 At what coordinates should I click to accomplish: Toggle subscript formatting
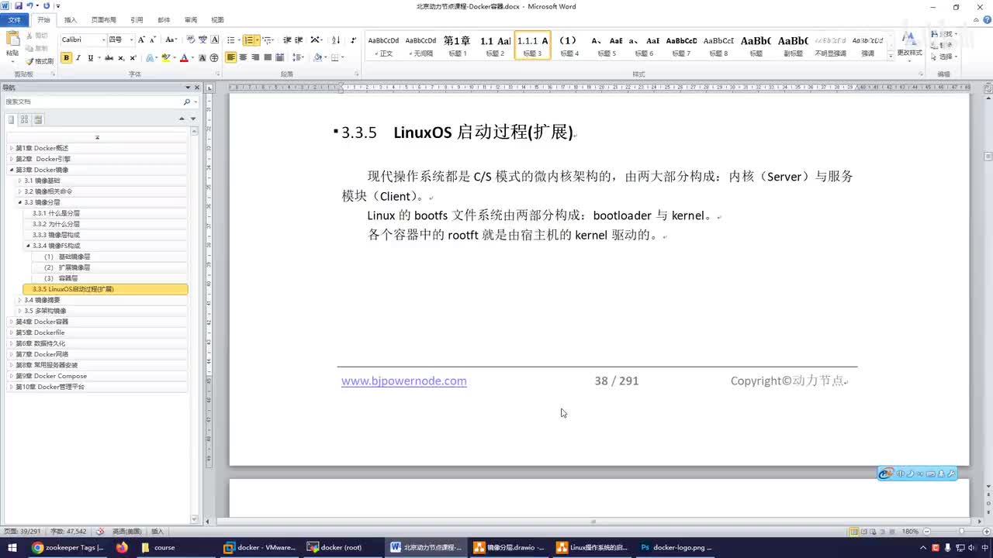pyautogui.click(x=121, y=58)
